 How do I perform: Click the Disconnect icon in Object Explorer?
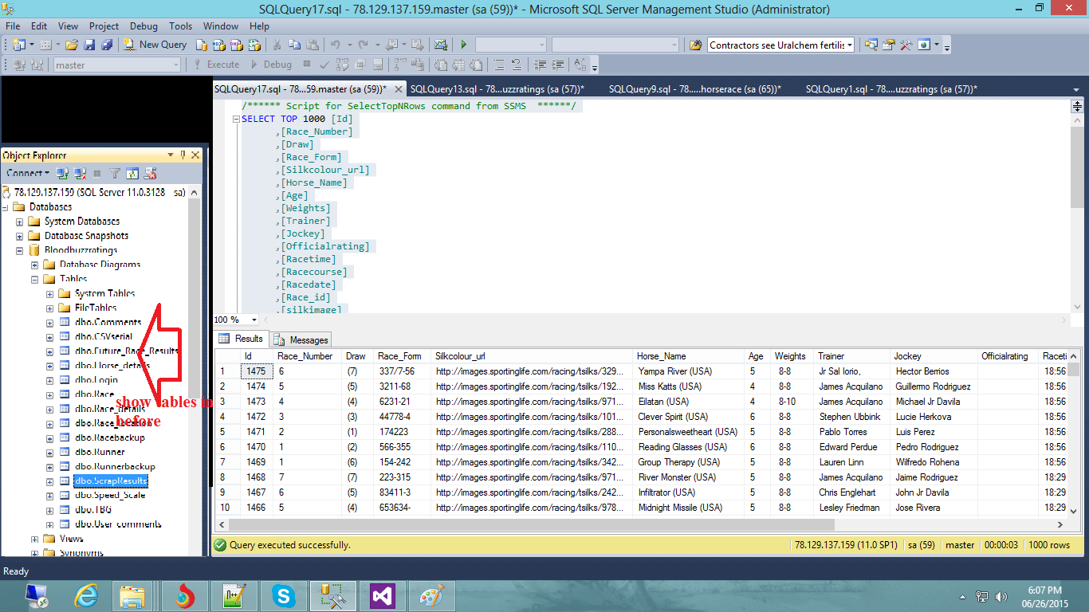click(x=80, y=173)
